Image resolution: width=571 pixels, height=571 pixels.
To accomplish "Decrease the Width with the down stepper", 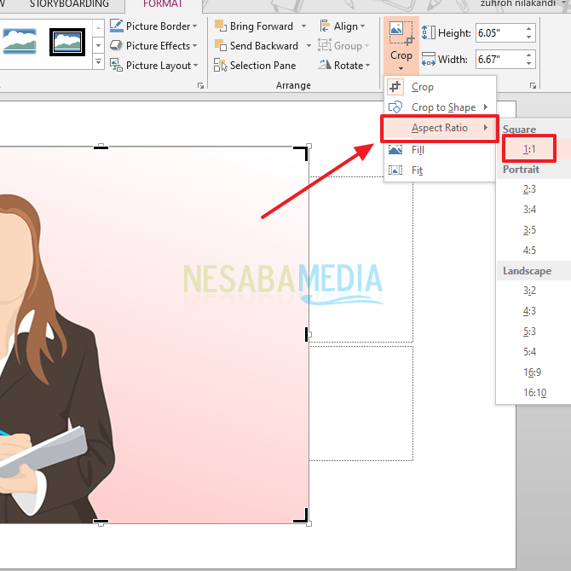I will click(528, 64).
